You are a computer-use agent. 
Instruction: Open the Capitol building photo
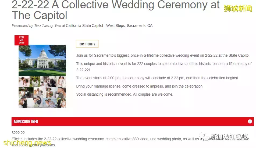tap(42, 60)
